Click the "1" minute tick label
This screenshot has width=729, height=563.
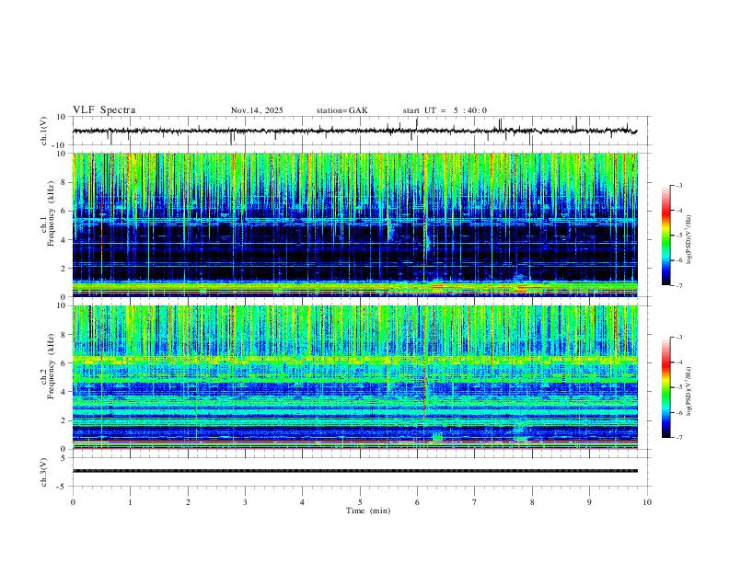click(130, 502)
